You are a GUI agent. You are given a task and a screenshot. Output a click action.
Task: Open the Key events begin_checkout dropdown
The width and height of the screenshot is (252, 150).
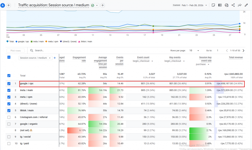click(174, 61)
